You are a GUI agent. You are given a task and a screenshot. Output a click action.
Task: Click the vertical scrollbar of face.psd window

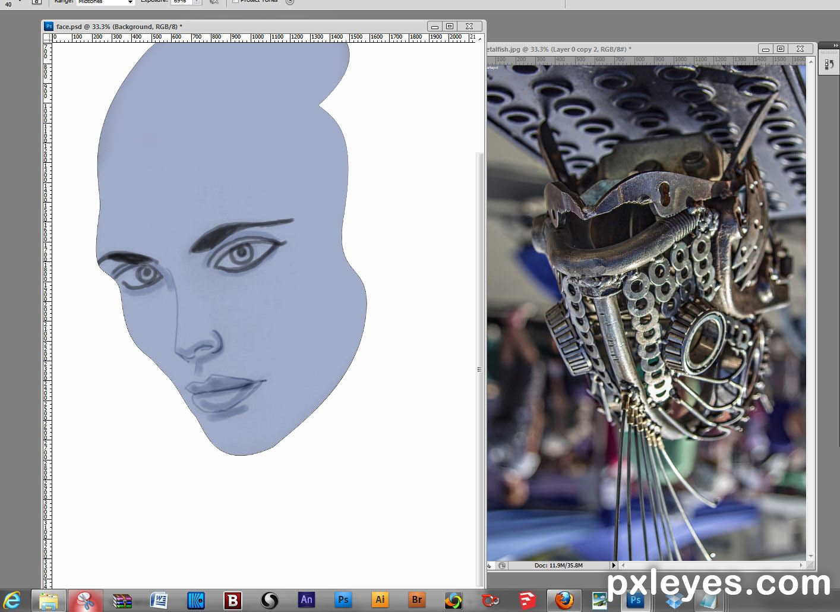(x=480, y=370)
